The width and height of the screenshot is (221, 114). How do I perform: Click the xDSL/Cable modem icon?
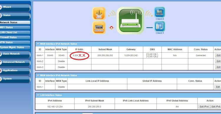click(x=99, y=28)
